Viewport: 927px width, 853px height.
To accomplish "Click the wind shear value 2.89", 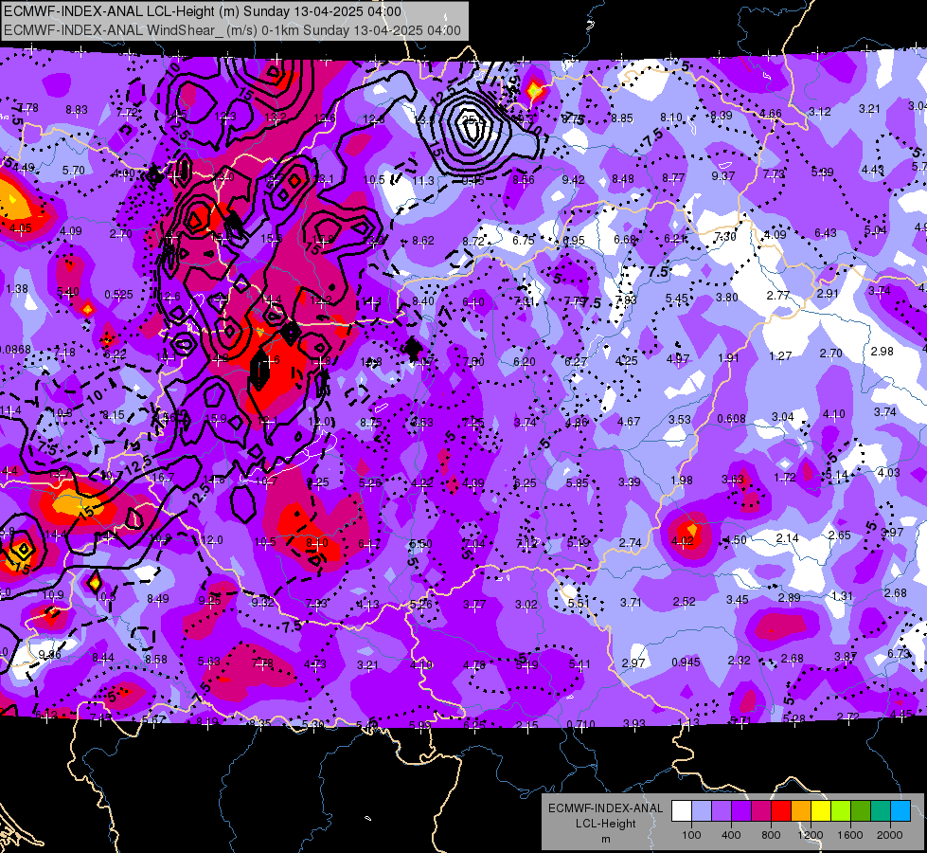I will click(790, 597).
